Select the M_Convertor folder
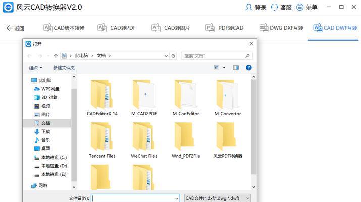 coord(228,97)
